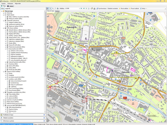Uncheck the Policie ČR, MP layer
The image size is (167, 125).
point(7,45)
